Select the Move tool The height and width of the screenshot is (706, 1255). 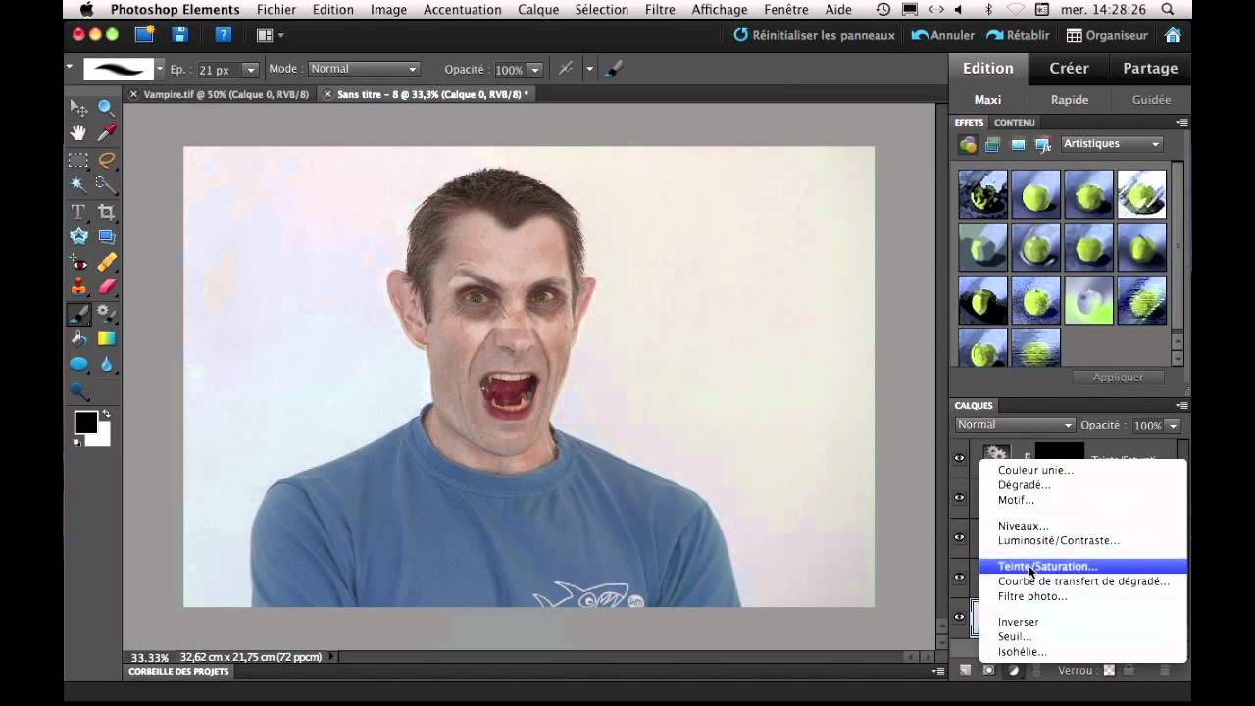[78, 108]
